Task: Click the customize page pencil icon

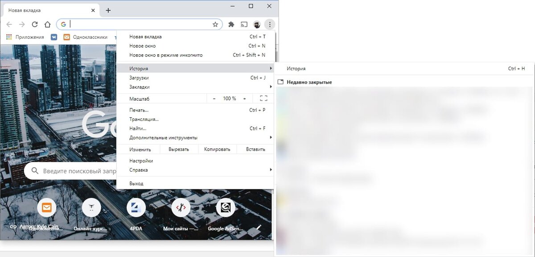Action: click(259, 227)
